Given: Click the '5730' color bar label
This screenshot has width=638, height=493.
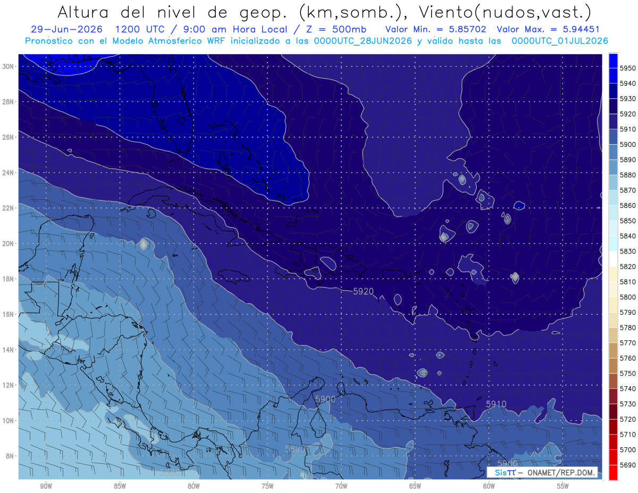Looking at the screenshot, I should pyautogui.click(x=627, y=404).
